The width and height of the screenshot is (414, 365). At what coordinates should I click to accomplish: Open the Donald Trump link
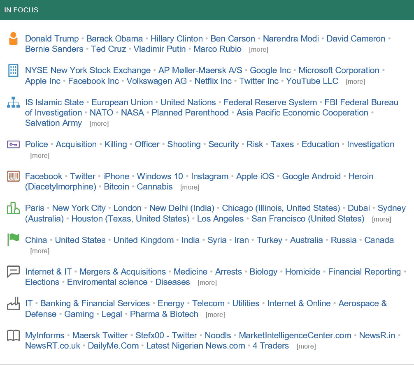[52, 39]
